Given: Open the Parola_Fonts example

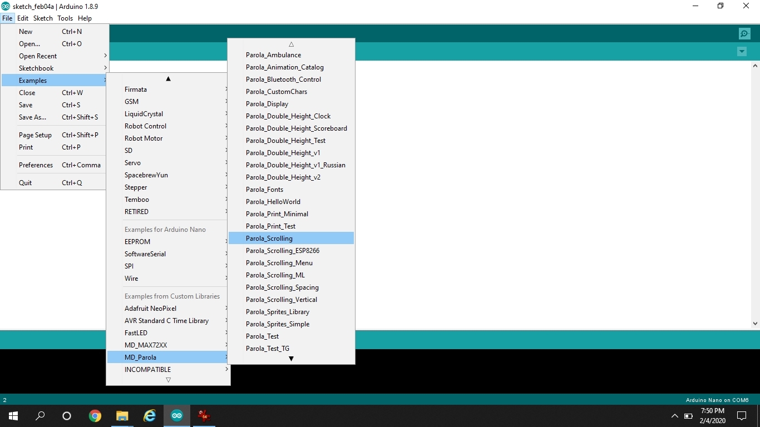Looking at the screenshot, I should click(x=291, y=190).
